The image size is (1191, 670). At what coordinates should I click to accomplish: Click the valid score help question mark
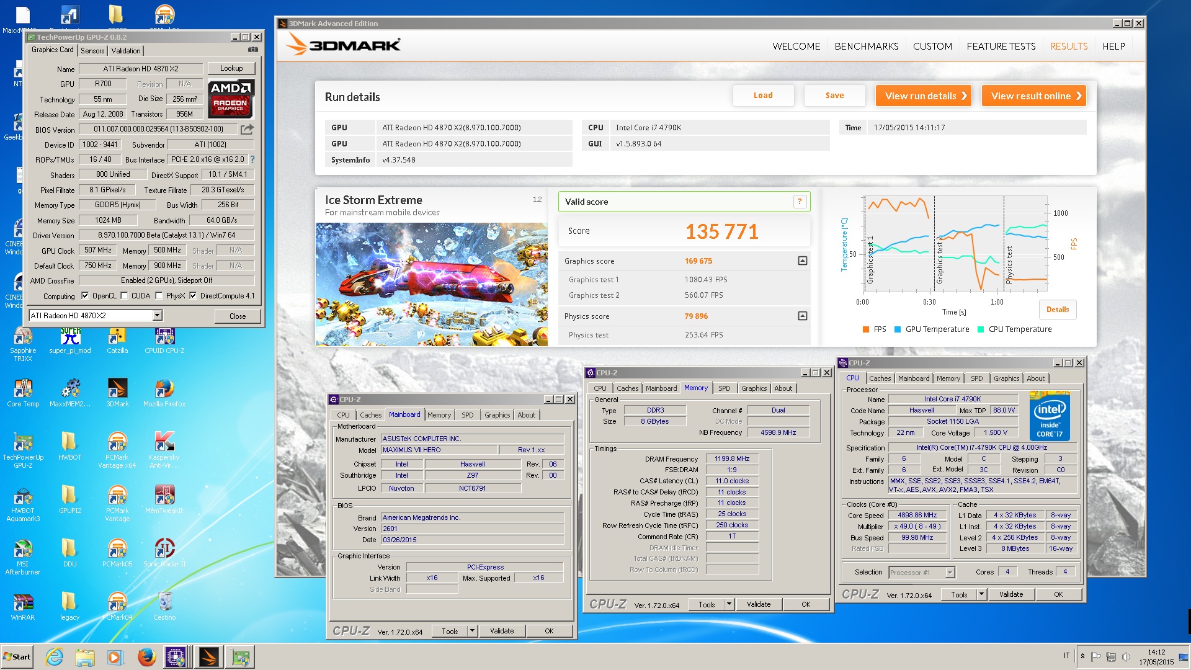click(800, 202)
